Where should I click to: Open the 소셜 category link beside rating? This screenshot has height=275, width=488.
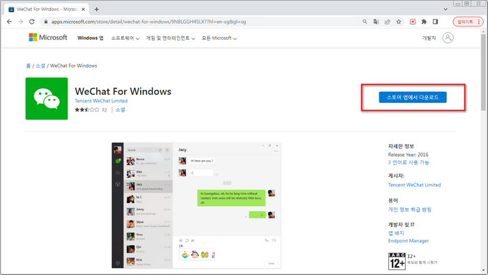point(120,110)
